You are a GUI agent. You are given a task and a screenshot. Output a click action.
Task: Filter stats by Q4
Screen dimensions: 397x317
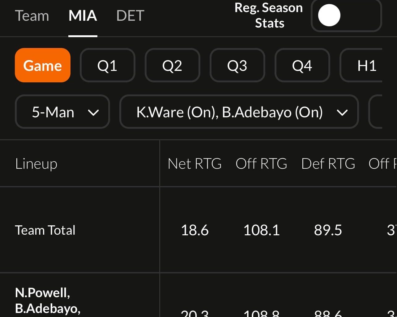[302, 65]
